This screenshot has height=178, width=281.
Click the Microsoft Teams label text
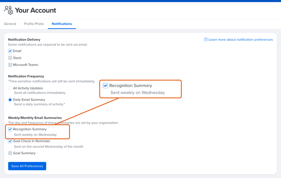point(26,65)
